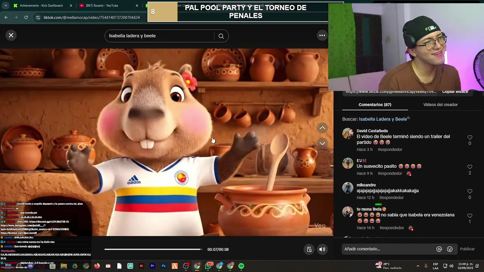Open network settings tray icon
This screenshot has width=484, height=272.
(445, 266)
